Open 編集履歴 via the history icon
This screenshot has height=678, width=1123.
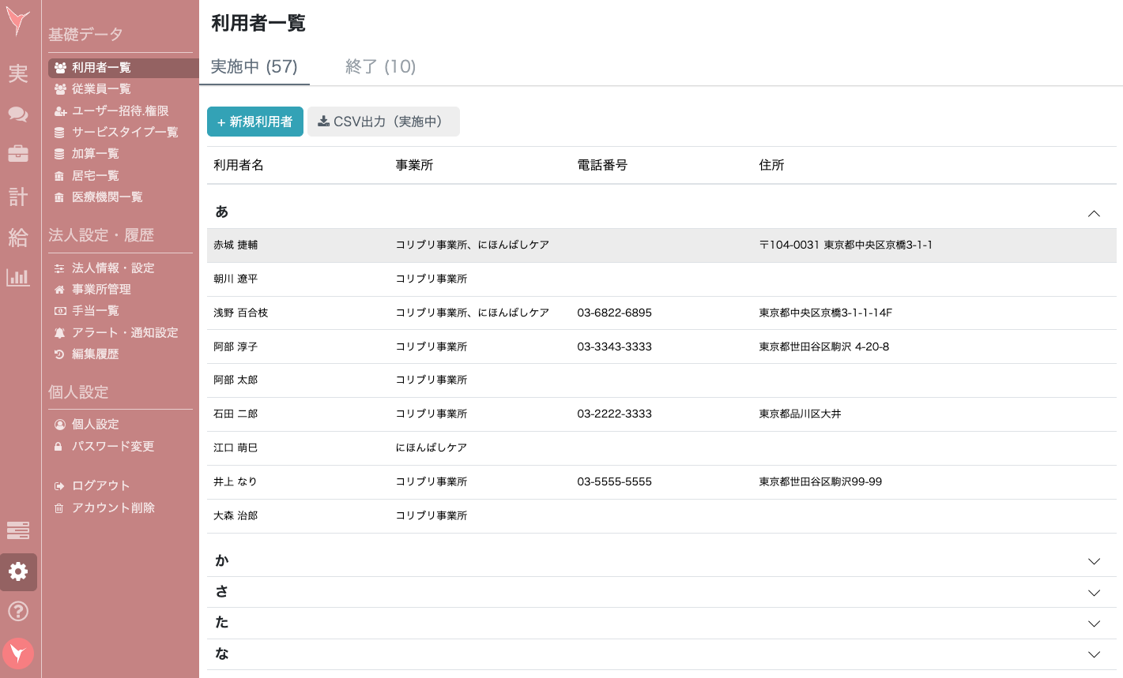96,354
